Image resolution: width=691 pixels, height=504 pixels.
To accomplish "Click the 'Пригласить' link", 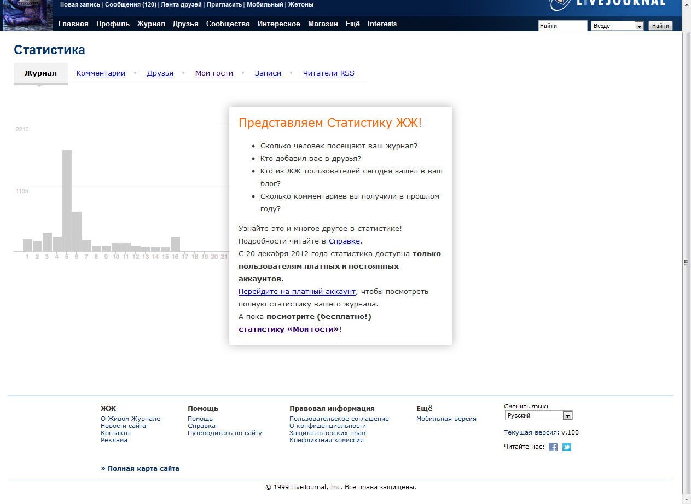I will [224, 4].
